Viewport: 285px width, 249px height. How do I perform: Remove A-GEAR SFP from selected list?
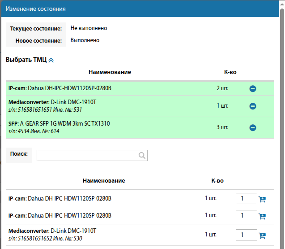252,128
